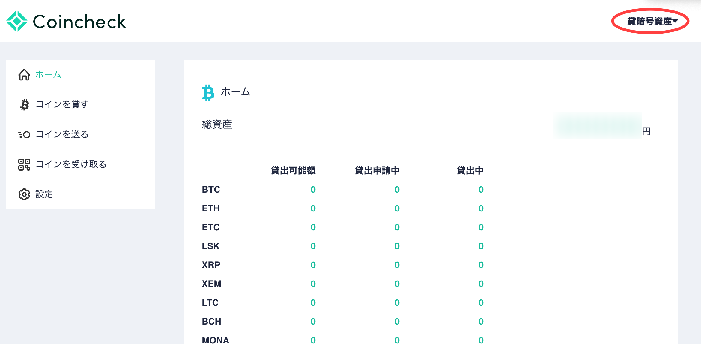Click the send coin icon beside コインを送る
This screenshot has width=701, height=344.
pyautogui.click(x=24, y=135)
